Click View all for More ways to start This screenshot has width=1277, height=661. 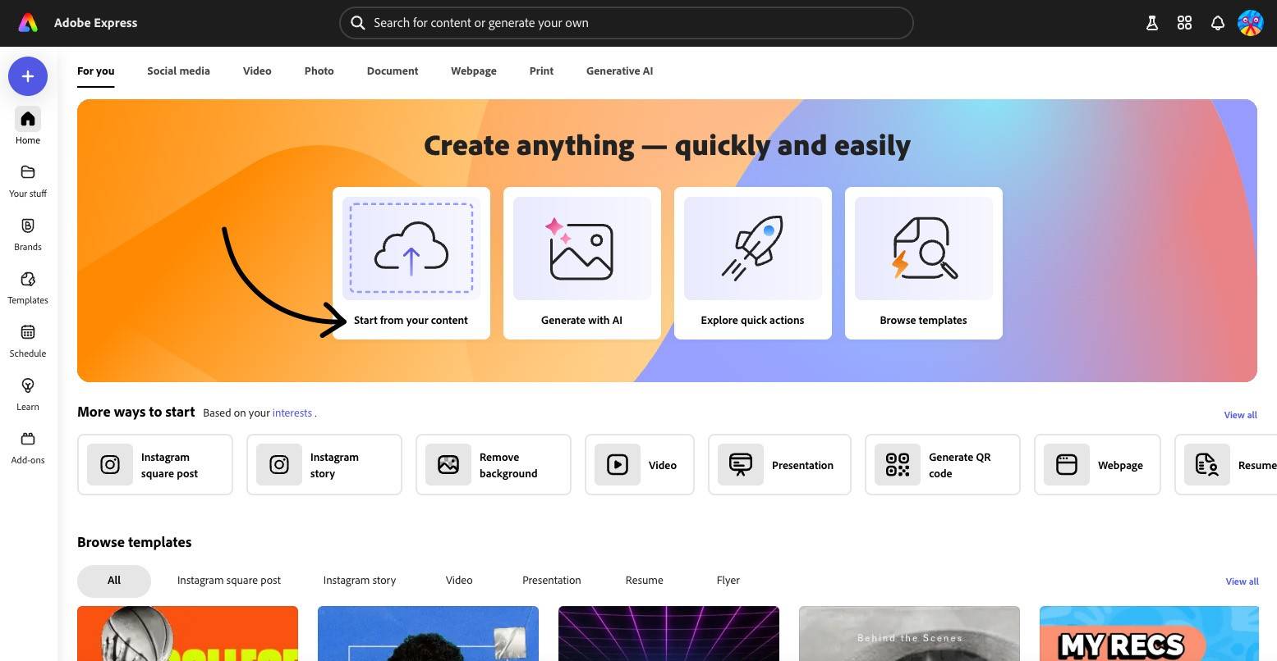(1240, 415)
